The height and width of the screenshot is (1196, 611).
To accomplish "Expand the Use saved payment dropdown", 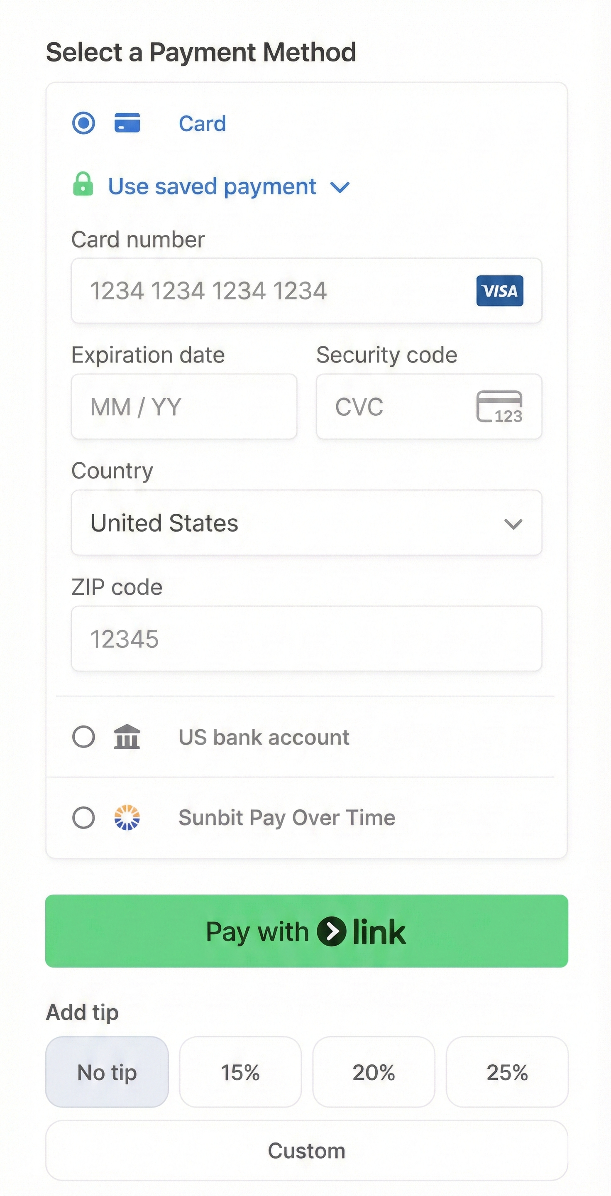I will [213, 186].
